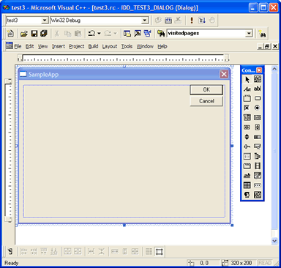This screenshot has height=268, width=281.
Task: Pick the Static Text control tool
Action: coord(247,89)
